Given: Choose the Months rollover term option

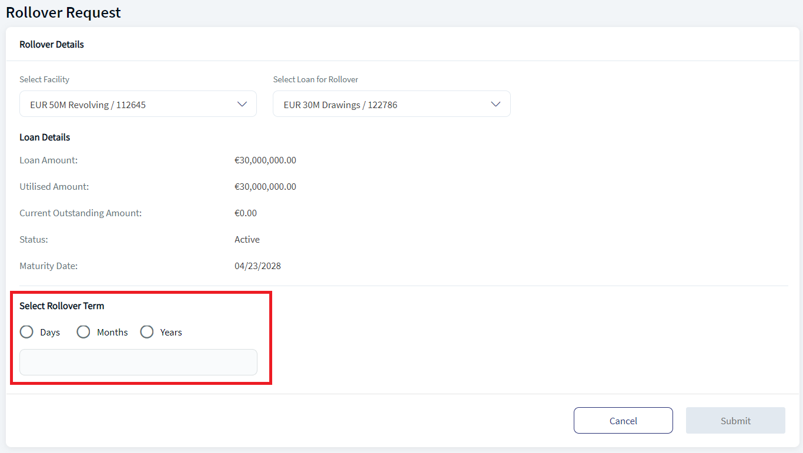Looking at the screenshot, I should [83, 332].
